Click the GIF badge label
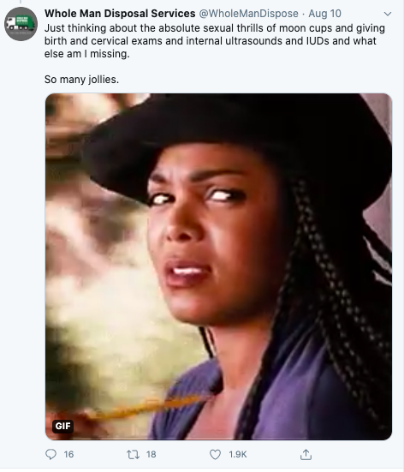The height and width of the screenshot is (472, 404). 62,426
